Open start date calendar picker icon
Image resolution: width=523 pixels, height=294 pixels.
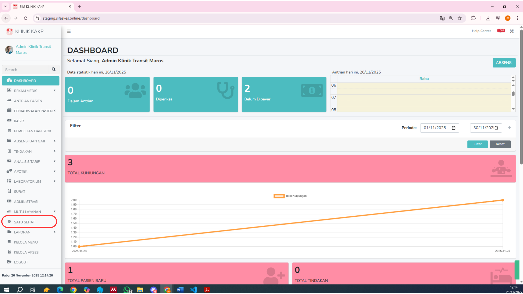[454, 128]
